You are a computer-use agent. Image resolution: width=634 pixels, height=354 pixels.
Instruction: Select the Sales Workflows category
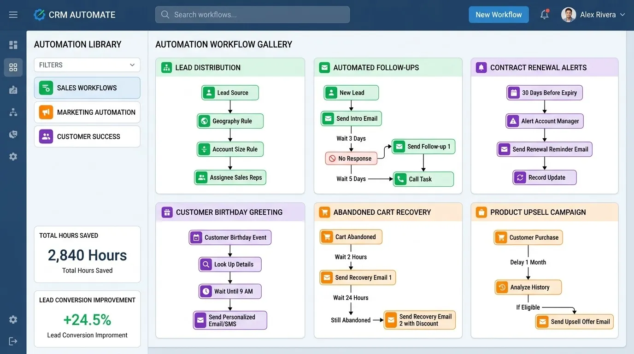click(87, 88)
